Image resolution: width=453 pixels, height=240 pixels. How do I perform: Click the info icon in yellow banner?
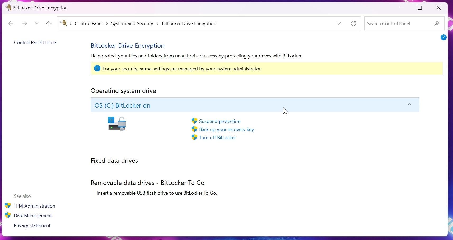coord(97,69)
